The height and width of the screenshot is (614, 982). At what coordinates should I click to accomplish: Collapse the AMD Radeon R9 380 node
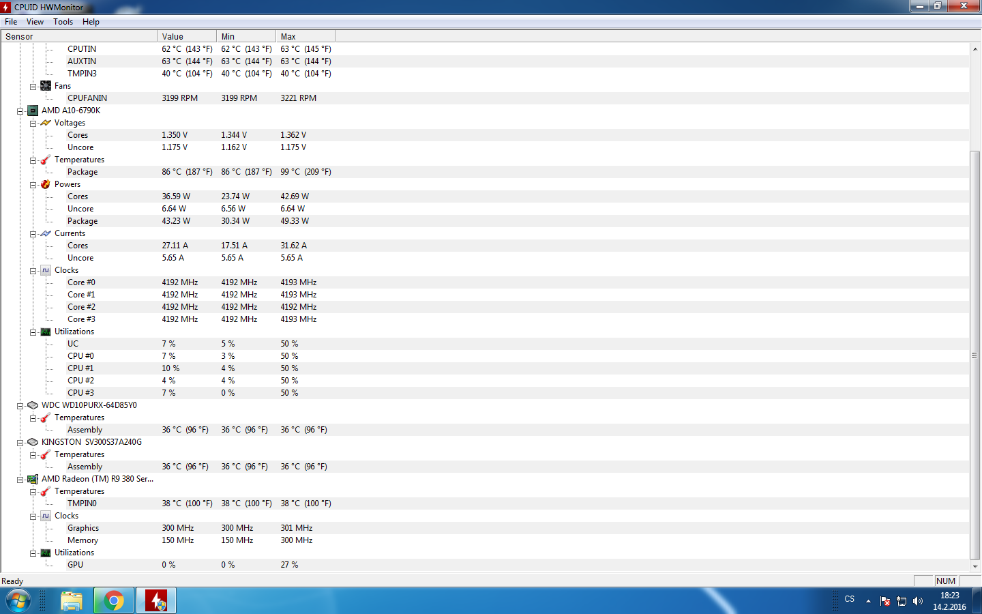(x=20, y=480)
